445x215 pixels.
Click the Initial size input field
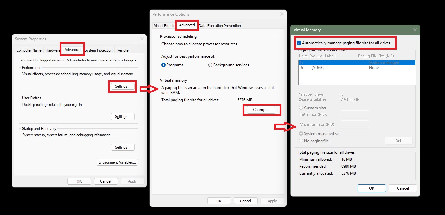[355, 114]
